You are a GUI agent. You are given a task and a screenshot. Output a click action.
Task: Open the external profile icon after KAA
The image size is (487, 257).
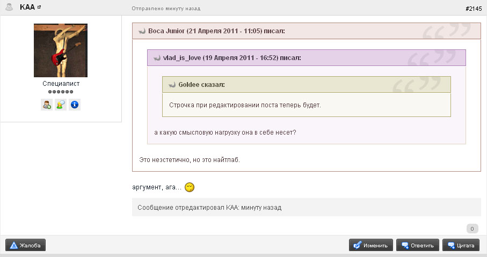pos(39,7)
